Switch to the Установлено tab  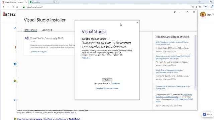pos(30,30)
